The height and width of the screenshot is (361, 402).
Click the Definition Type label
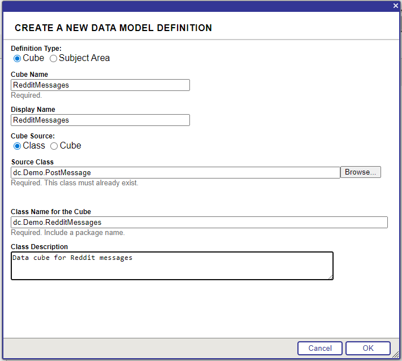(36, 49)
